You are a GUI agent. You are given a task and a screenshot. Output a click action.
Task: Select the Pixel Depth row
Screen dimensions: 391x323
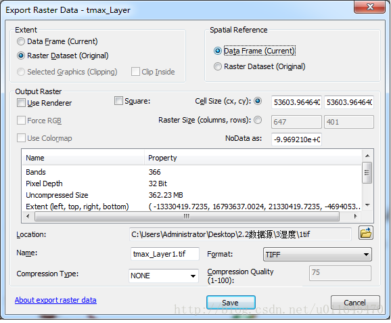point(192,184)
